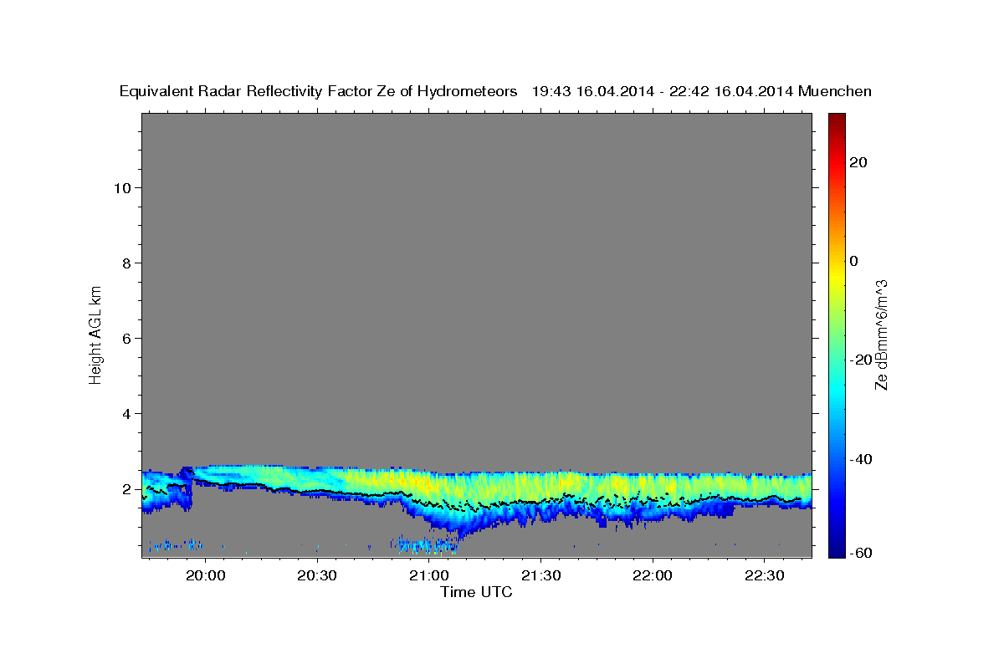Viewport: 1004px width, 669px height.
Task: Click the height tick label '2'
Action: pyautogui.click(x=126, y=488)
